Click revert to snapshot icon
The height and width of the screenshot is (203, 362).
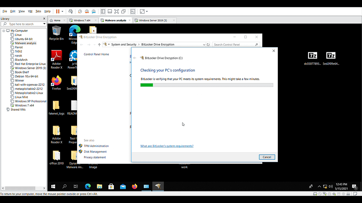87,11
